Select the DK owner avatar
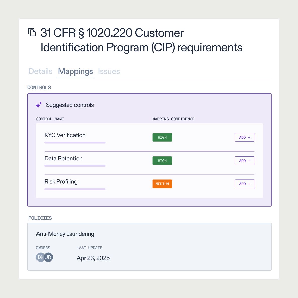This screenshot has height=298, width=298. tap(40, 257)
